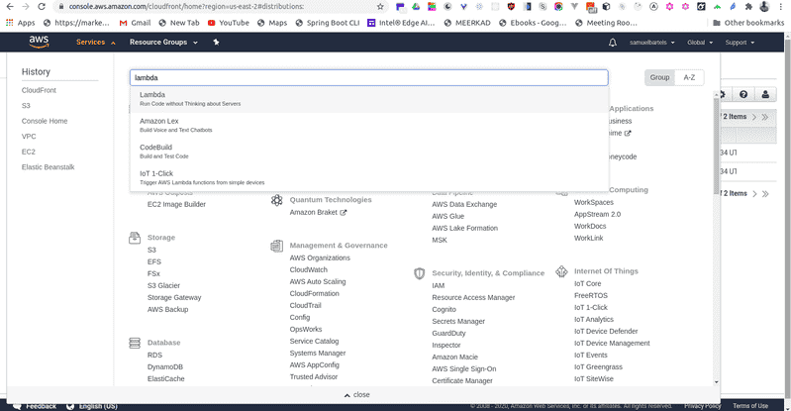Click the Quantum Technologies atom icon
The height and width of the screenshot is (411, 791).
tap(277, 200)
